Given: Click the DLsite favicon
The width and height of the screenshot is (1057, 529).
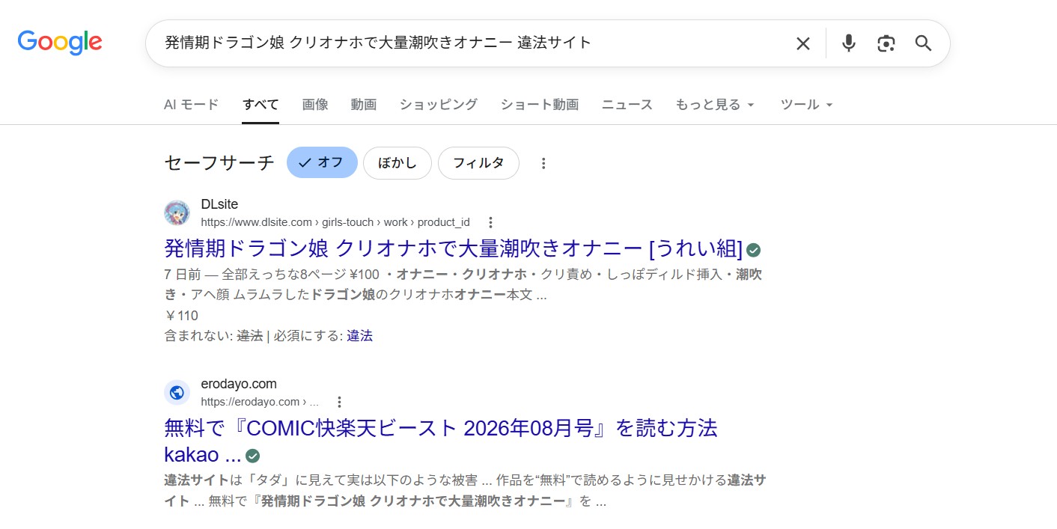Looking at the screenshot, I should click(177, 212).
